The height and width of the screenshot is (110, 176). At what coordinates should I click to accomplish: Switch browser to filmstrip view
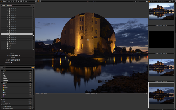(x=154, y=1)
